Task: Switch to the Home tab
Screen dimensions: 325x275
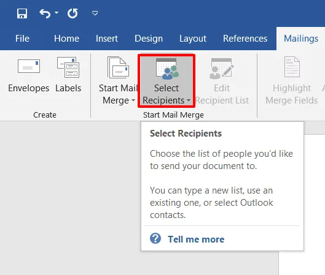Action: tap(66, 39)
